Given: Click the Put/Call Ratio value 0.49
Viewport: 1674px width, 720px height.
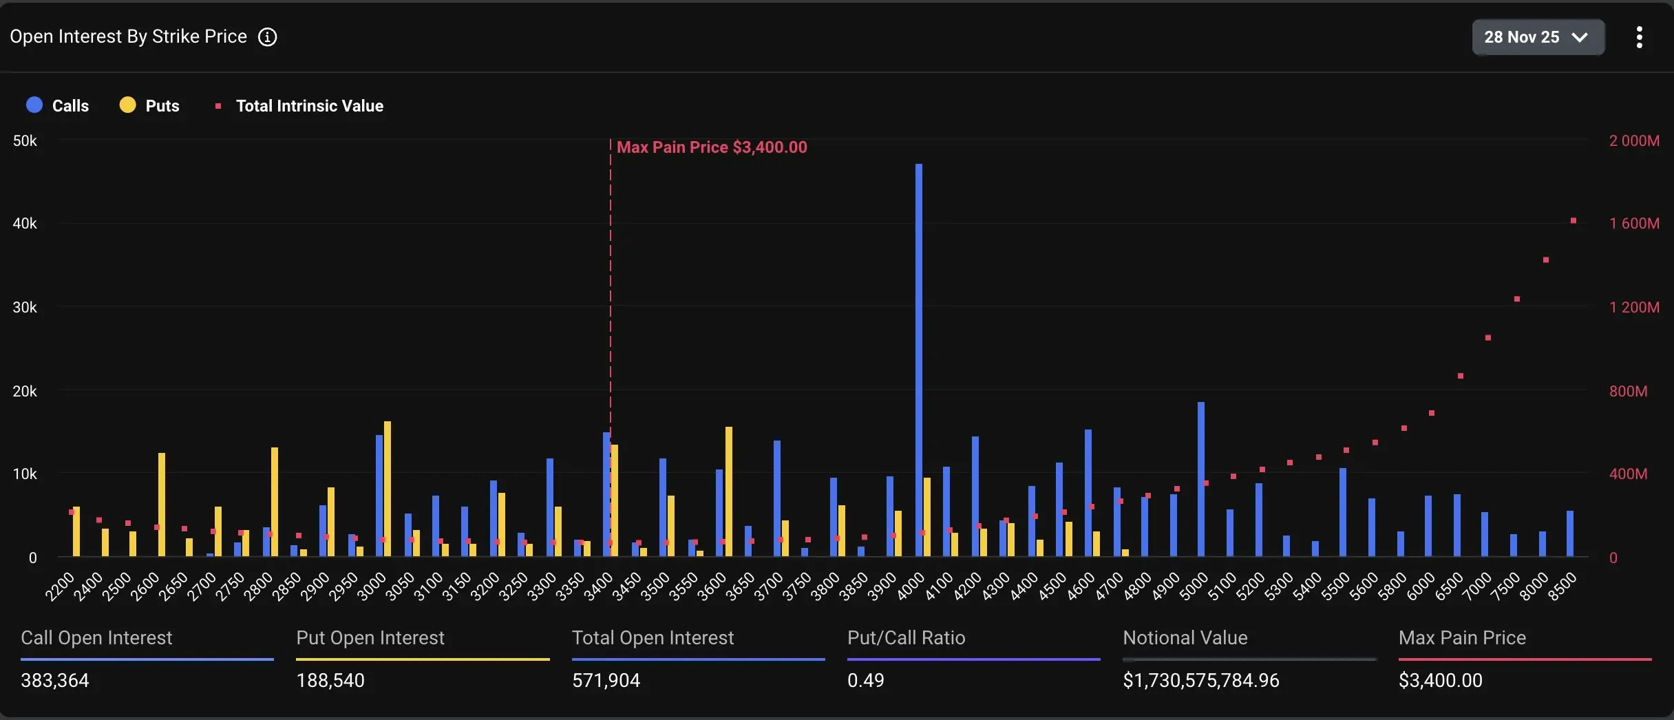Looking at the screenshot, I should click(866, 680).
